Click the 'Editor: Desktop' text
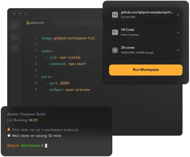The image size is (190, 157). (x=130, y=35)
